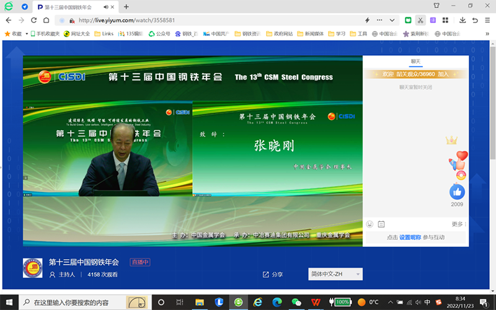
Task: Click the notes icon beside emoji button
Action: click(x=381, y=224)
